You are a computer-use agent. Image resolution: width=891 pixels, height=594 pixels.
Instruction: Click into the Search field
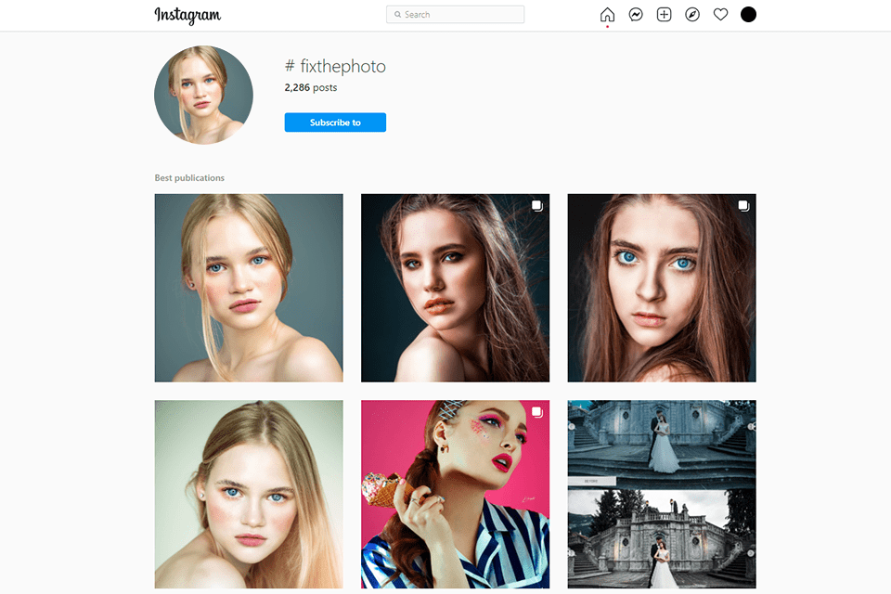[455, 14]
